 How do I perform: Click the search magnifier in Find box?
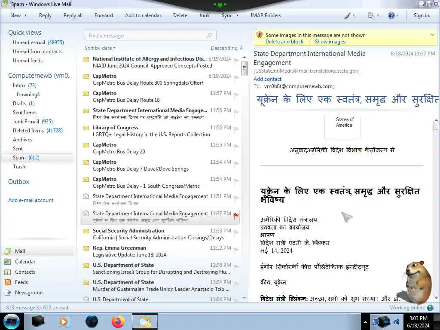[209, 35]
